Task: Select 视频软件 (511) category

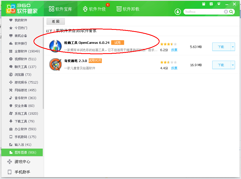Action: (25, 59)
